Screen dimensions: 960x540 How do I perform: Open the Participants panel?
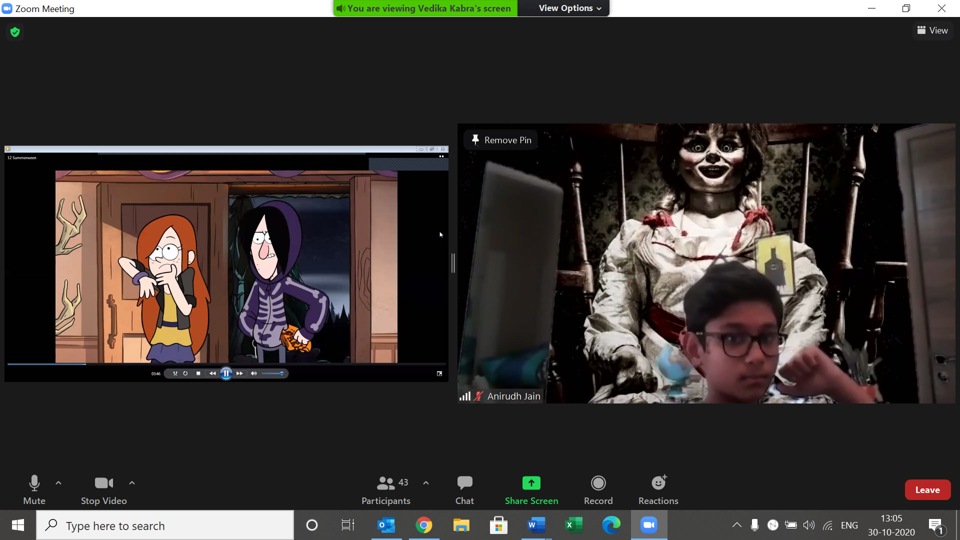tap(386, 489)
